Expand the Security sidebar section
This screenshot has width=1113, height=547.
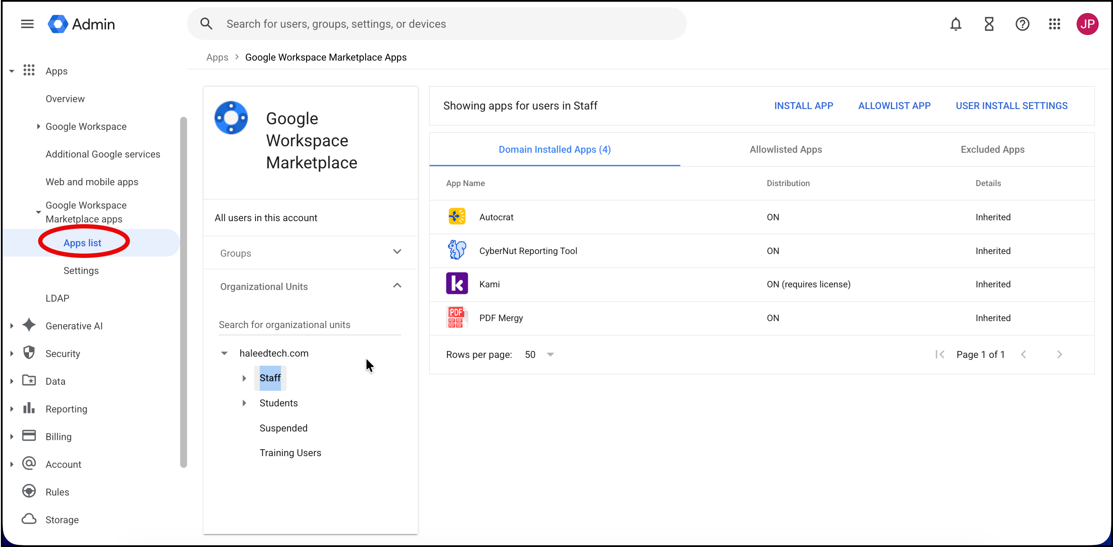12,354
